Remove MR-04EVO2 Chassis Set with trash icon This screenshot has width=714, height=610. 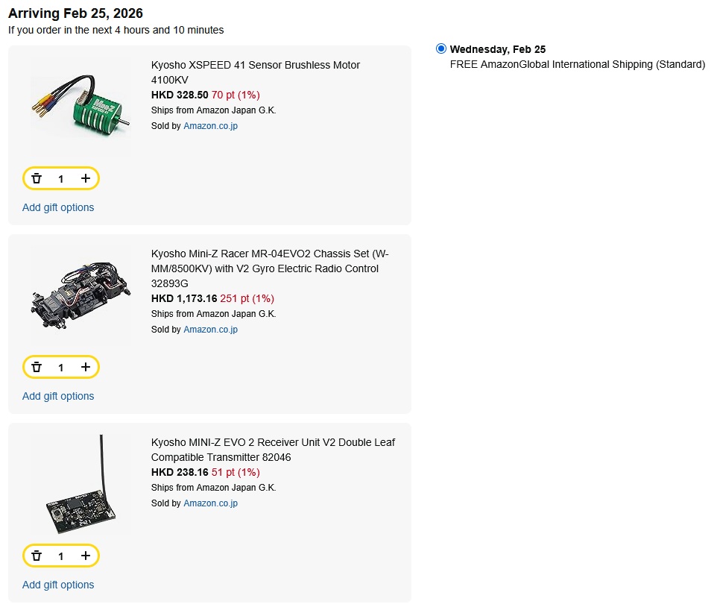[37, 368]
